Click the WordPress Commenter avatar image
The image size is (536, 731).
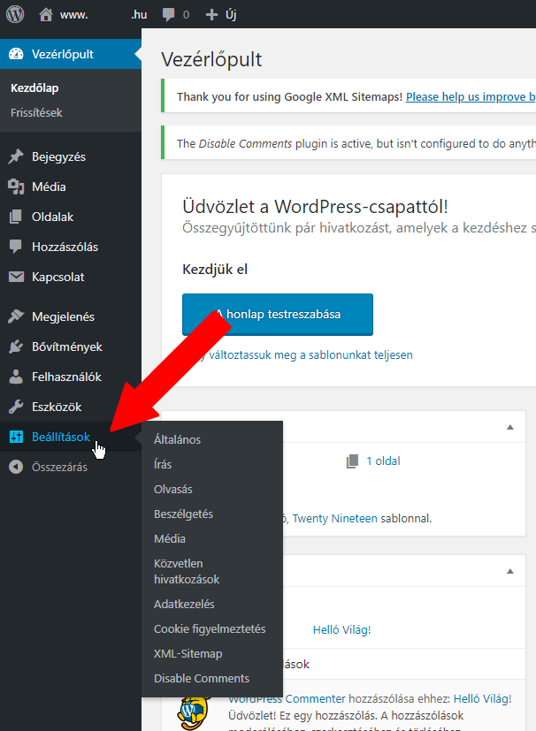(x=195, y=712)
